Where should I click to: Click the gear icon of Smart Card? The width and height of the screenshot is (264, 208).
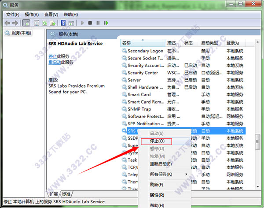click(124, 94)
